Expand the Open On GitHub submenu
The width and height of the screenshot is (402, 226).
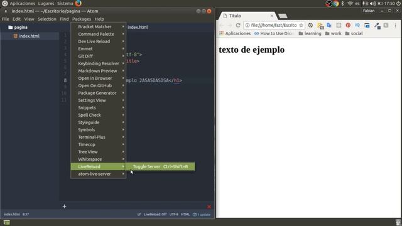[x=98, y=85]
